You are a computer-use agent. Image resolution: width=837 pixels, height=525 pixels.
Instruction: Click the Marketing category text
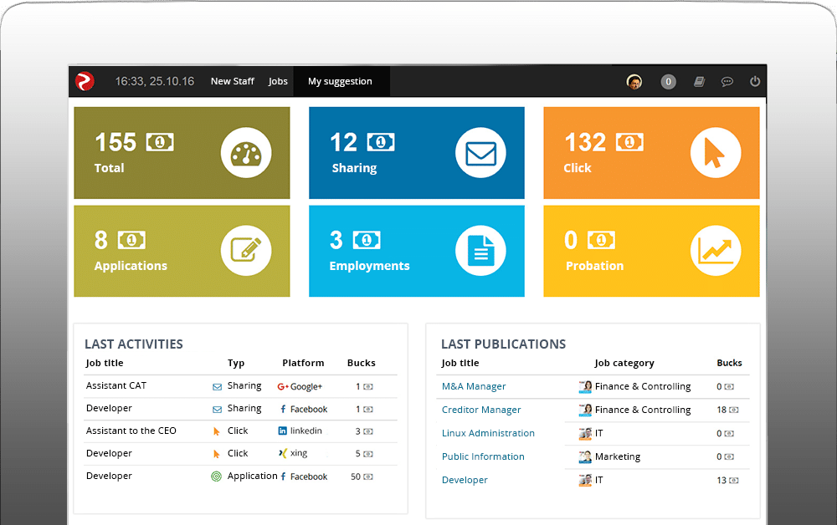coord(618,456)
